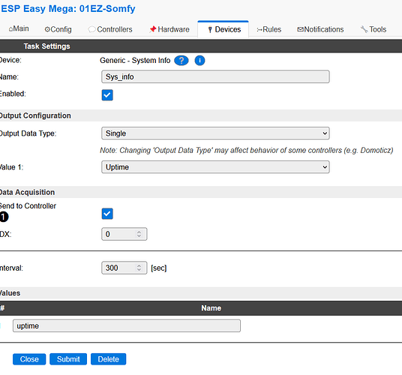The width and height of the screenshot is (402, 375).
Task: Toggle the Send to Controller checkbox
Action: coord(107,214)
